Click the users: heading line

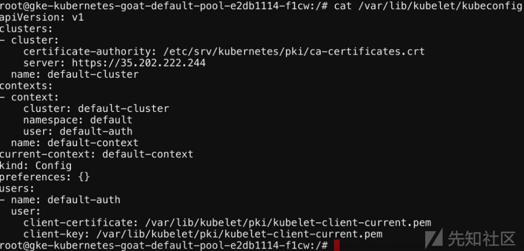click(x=17, y=188)
